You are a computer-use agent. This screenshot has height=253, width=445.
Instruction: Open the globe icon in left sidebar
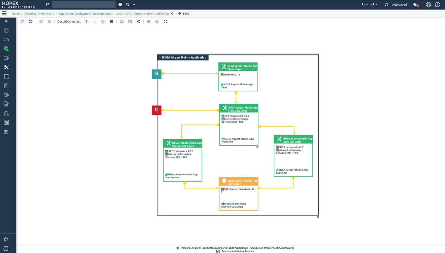pyautogui.click(x=6, y=58)
